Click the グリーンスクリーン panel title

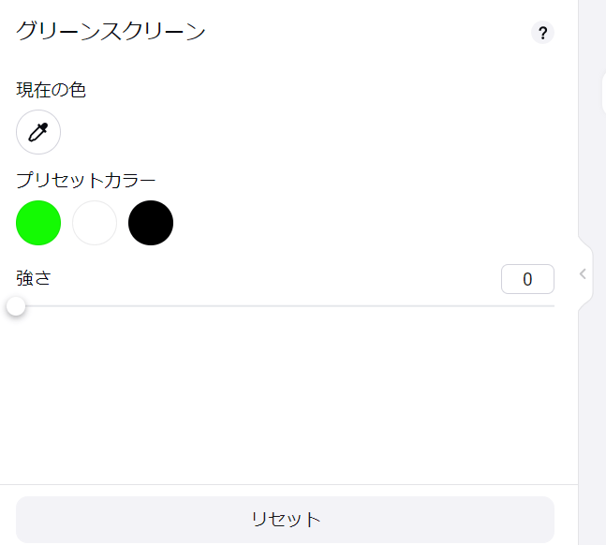click(111, 31)
